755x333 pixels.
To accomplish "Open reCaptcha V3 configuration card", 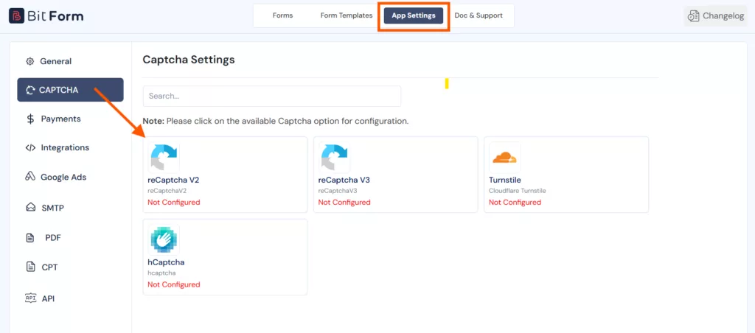I will 395,174.
